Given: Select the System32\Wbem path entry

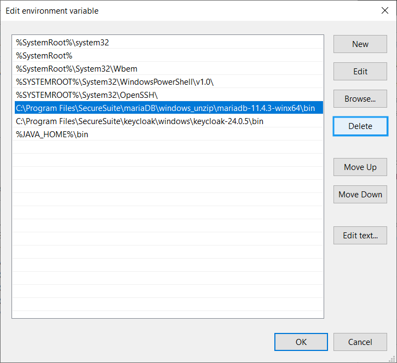Looking at the screenshot, I should click(169, 69).
